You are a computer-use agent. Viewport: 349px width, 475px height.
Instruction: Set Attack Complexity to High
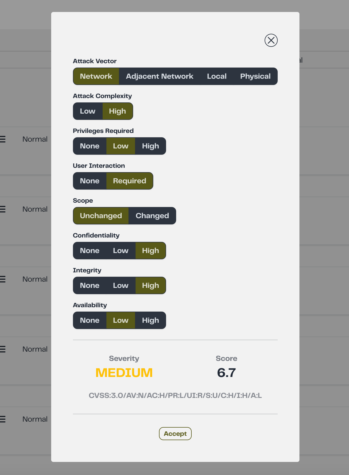pos(118,111)
